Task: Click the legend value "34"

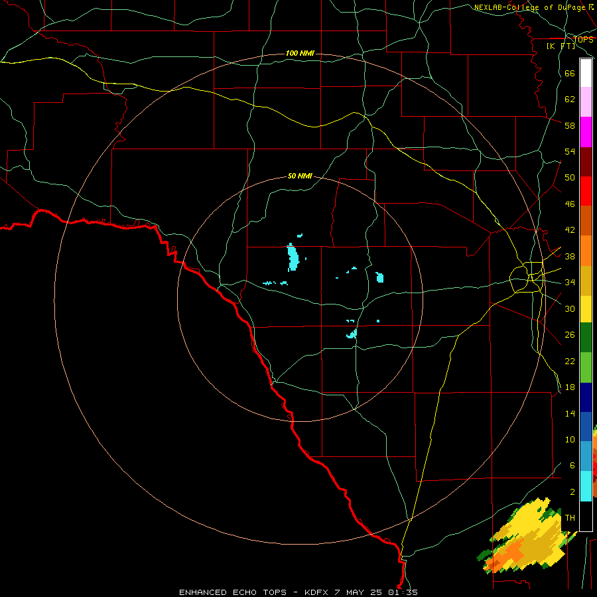Action: pos(570,283)
